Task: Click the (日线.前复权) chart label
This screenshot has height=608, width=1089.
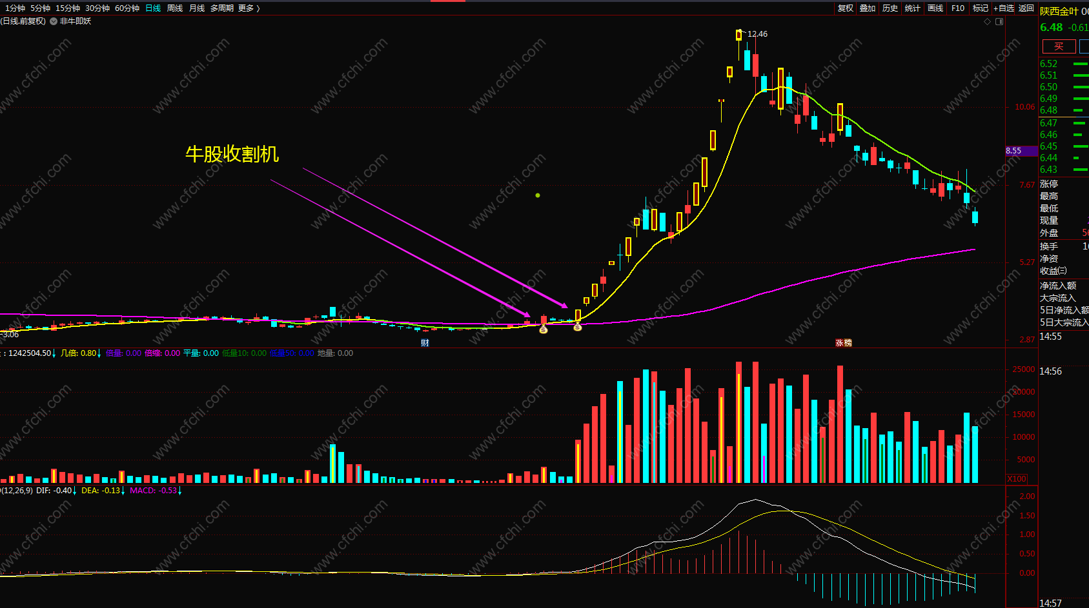Action: 23,21
